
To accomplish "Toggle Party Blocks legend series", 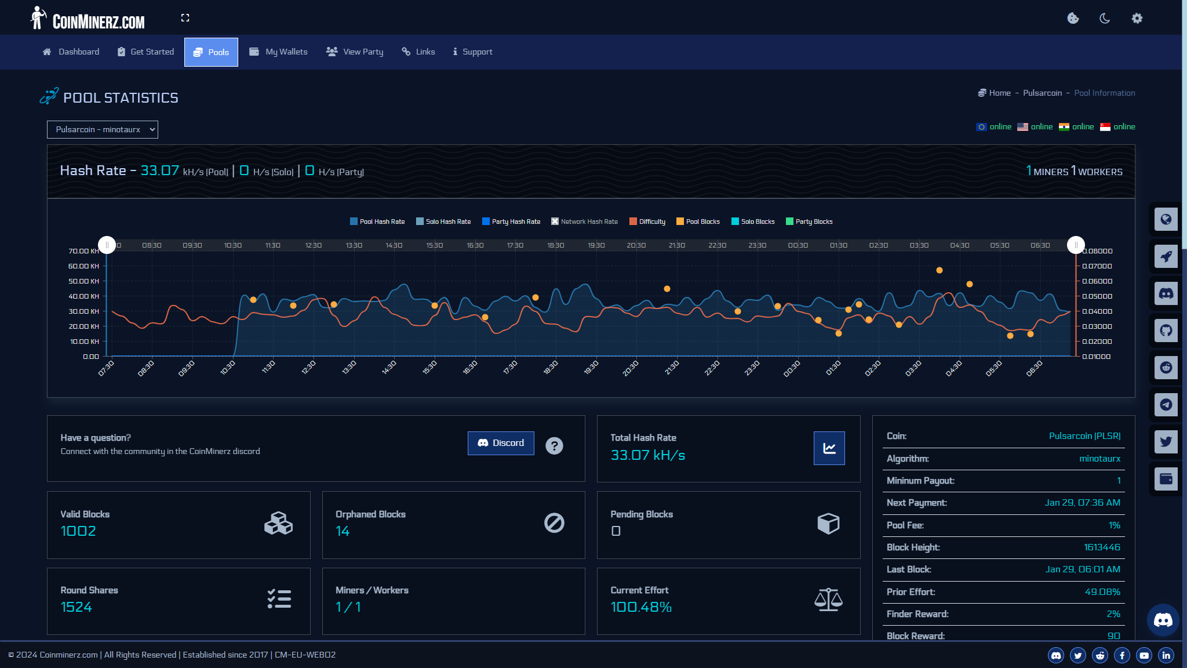I will click(x=809, y=222).
